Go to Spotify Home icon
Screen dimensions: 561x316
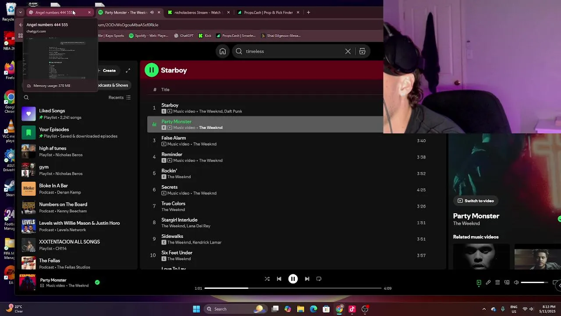[x=223, y=51]
